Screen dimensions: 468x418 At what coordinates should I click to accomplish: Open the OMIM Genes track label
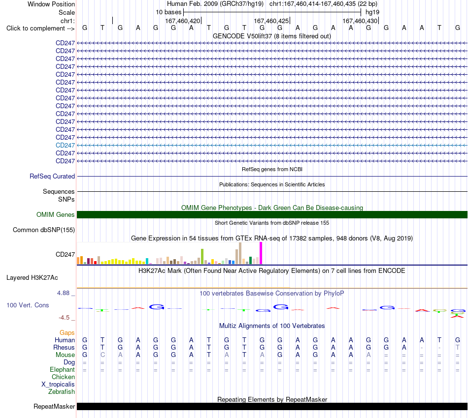point(56,214)
